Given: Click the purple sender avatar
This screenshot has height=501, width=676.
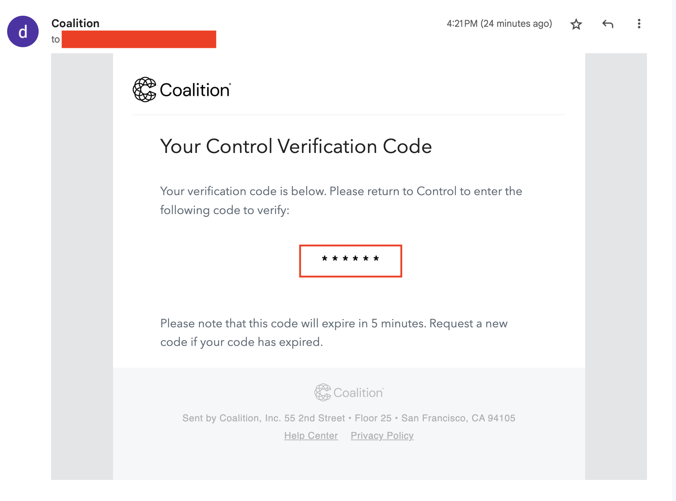Looking at the screenshot, I should [x=23, y=31].
